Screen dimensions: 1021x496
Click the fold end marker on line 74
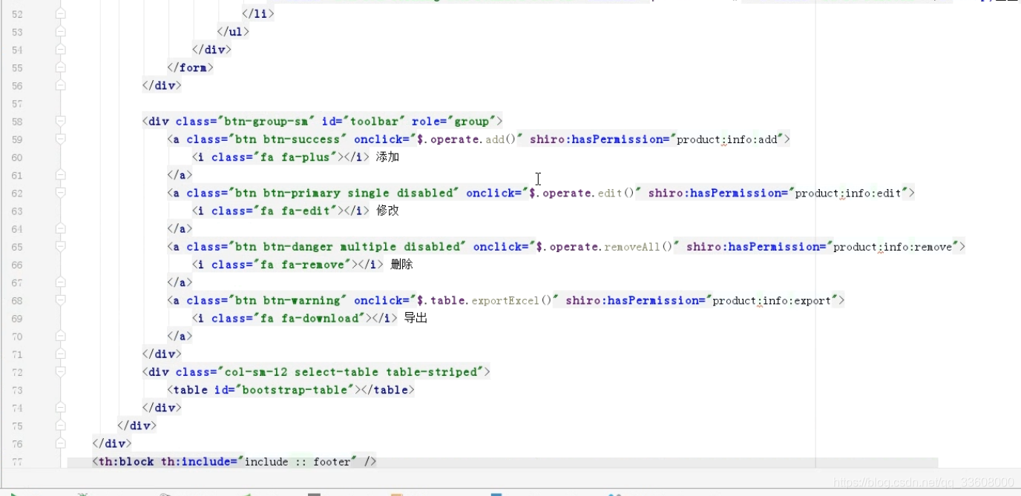tap(61, 408)
